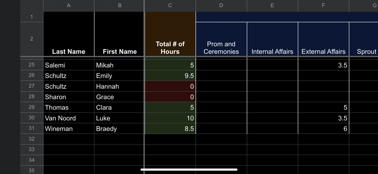Click the cell containing Salemi

pyautogui.click(x=69, y=65)
